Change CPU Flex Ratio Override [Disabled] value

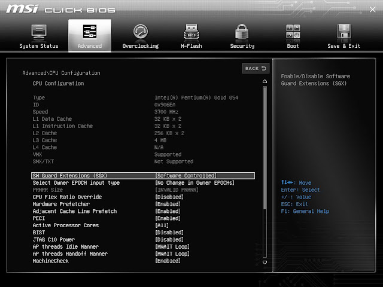pos(169,197)
